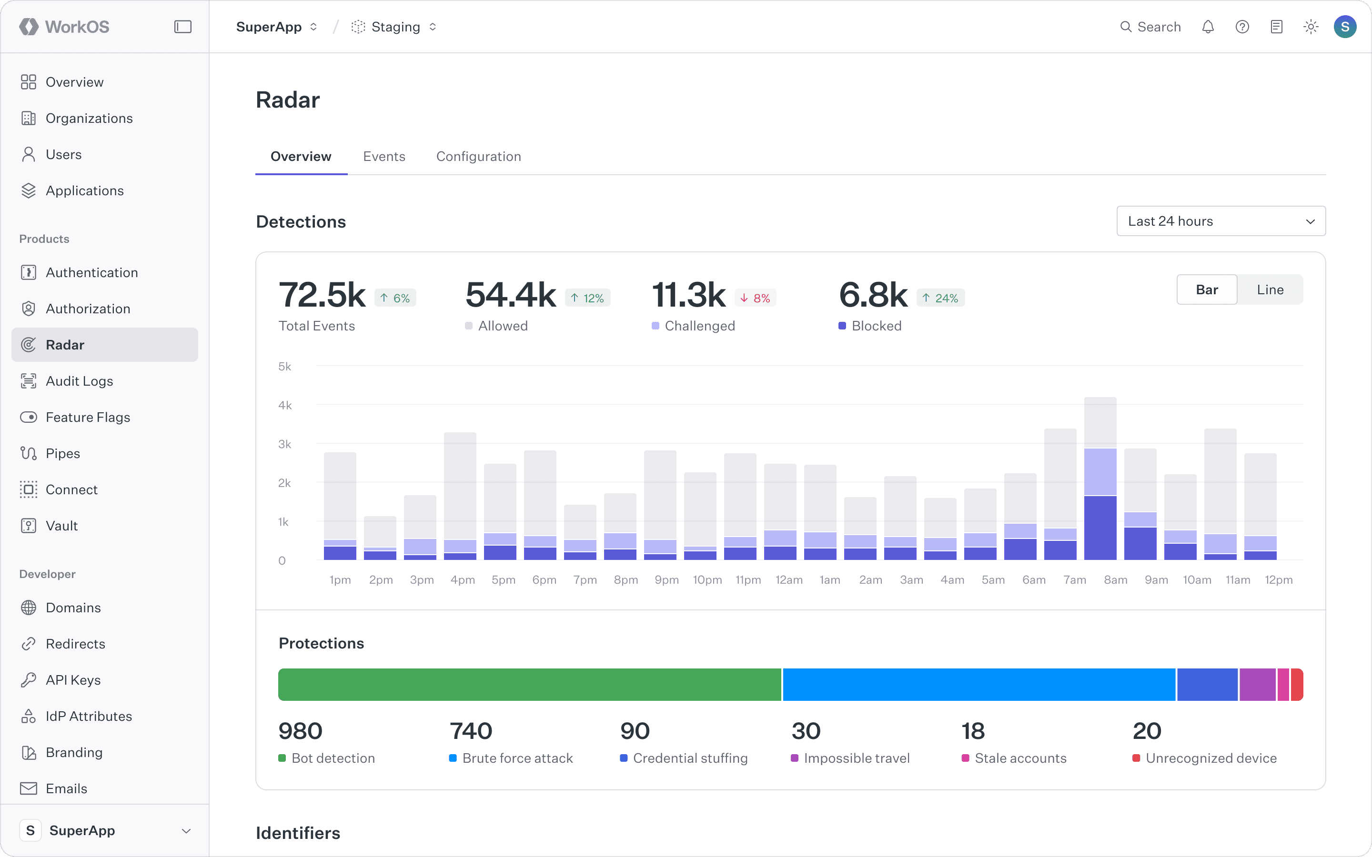The height and width of the screenshot is (857, 1372).
Task: Switch chart to Line view
Action: click(x=1270, y=289)
